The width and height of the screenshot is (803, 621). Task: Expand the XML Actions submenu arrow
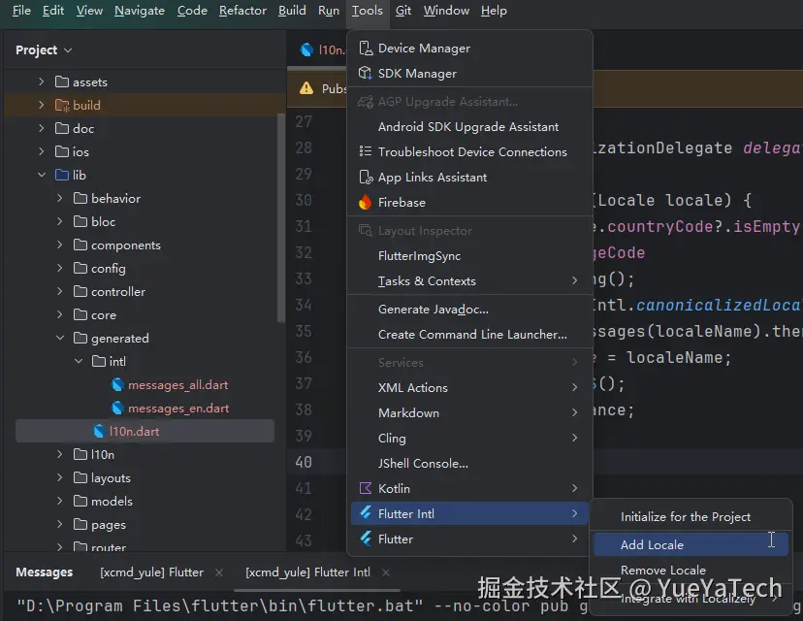tap(574, 387)
